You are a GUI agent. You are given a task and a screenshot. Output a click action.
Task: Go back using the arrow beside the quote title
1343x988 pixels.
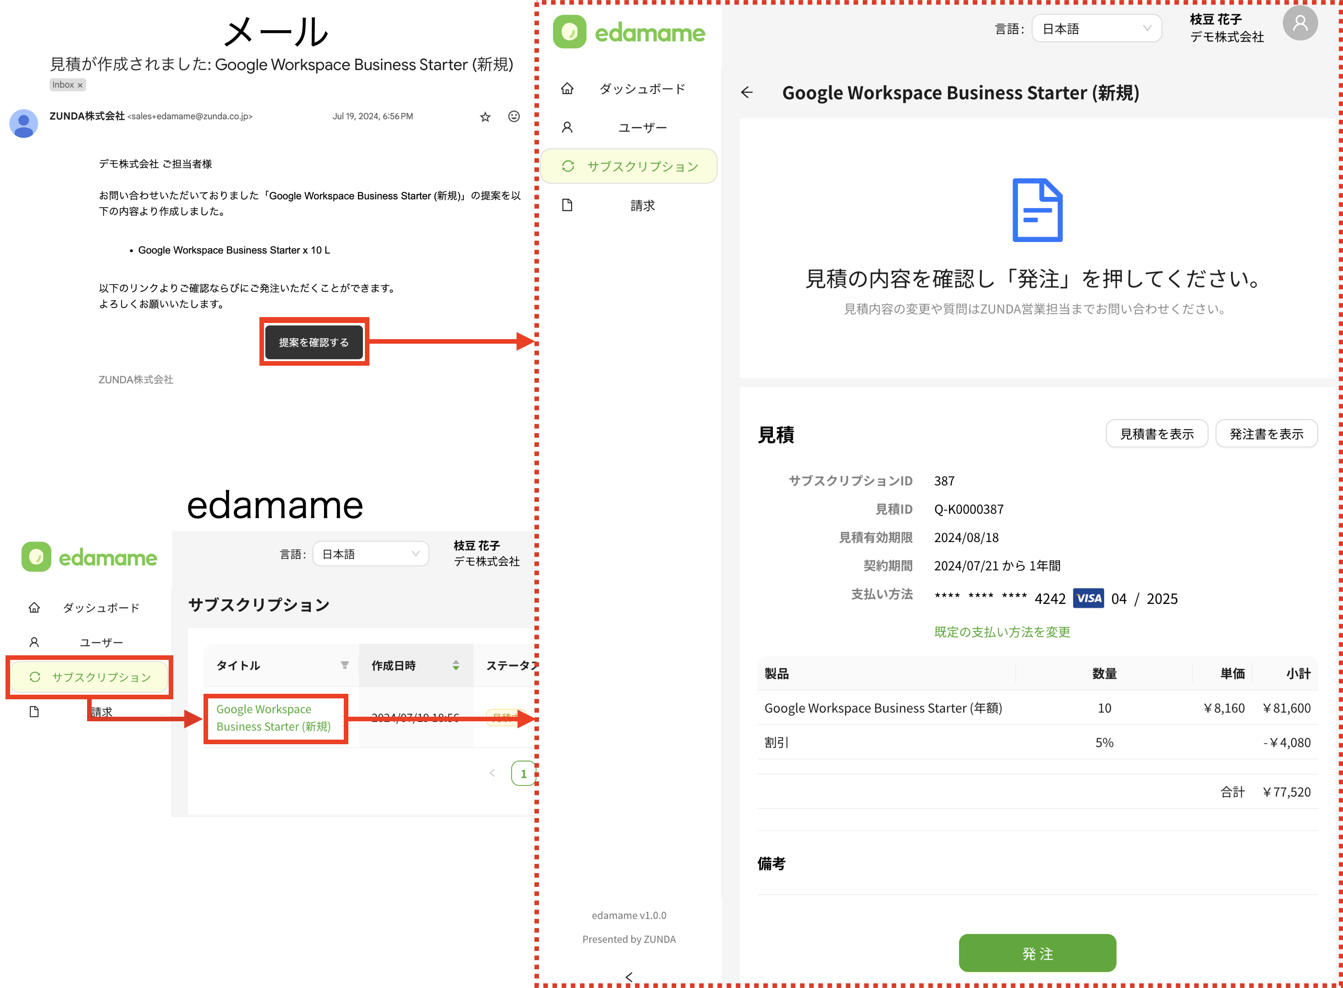[x=747, y=92]
